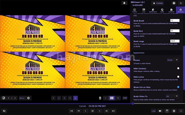Enable the Hide Controls checkbox
This screenshot has height=115, width=185.
pyautogui.click(x=178, y=68)
